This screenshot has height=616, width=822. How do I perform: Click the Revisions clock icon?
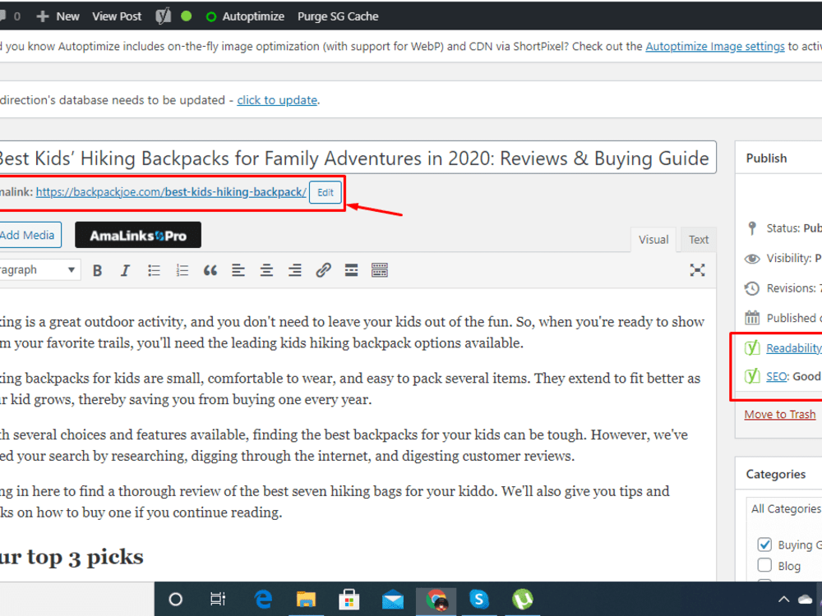pyautogui.click(x=752, y=288)
